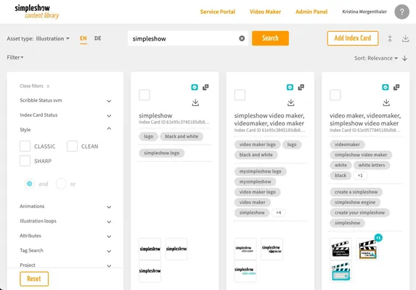Click 'create your simpleshow' tag
The height and width of the screenshot is (290, 416).
pyautogui.click(x=359, y=212)
